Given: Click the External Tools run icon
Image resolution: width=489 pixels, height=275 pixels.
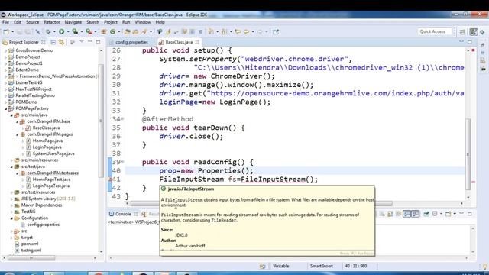Looking at the screenshot, I should (89, 31).
